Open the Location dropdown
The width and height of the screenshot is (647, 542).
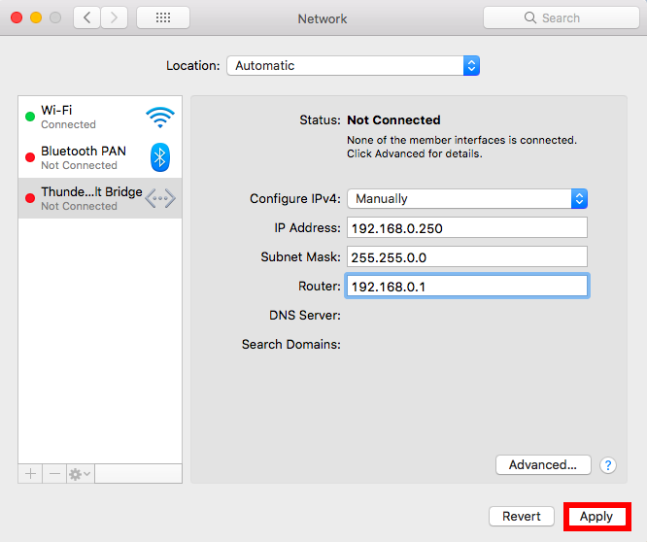click(x=354, y=66)
